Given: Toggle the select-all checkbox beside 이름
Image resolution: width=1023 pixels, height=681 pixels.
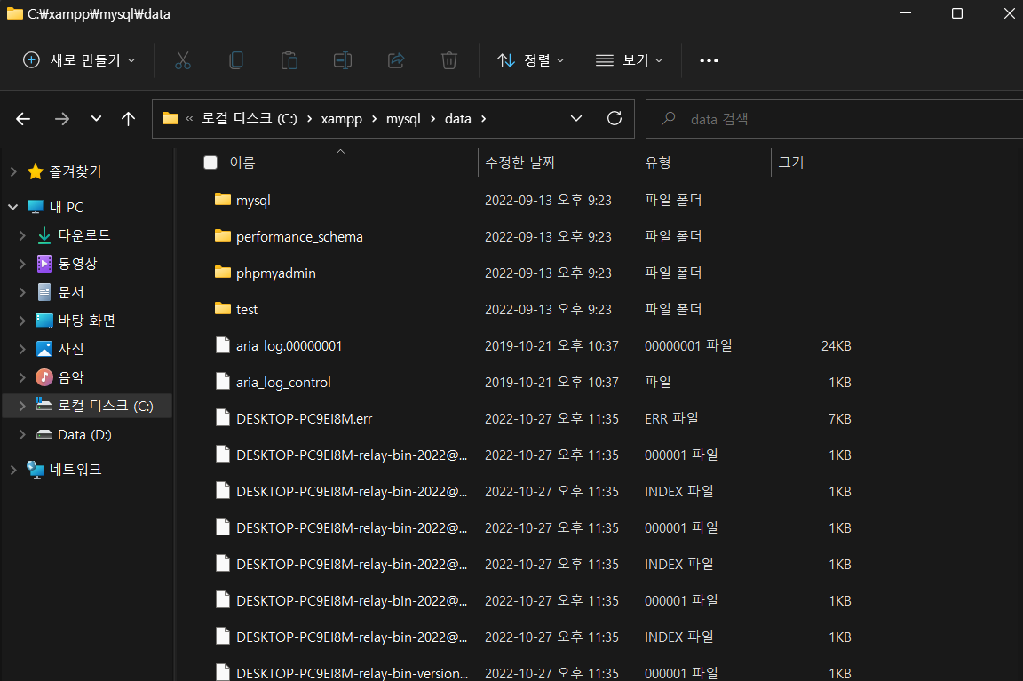Looking at the screenshot, I should 210,162.
